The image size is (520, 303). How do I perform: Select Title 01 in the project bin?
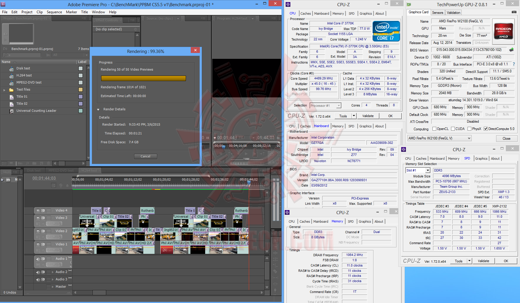click(22, 96)
